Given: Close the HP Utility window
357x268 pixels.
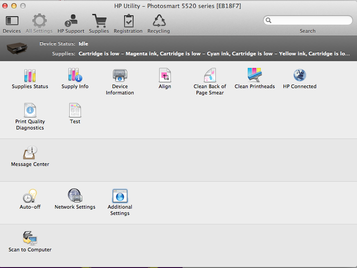Looking at the screenshot, I should 5,6.
